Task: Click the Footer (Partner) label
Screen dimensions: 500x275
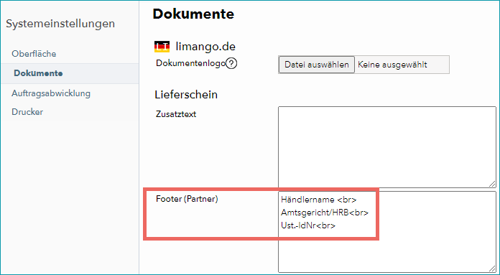Action: [x=187, y=199]
